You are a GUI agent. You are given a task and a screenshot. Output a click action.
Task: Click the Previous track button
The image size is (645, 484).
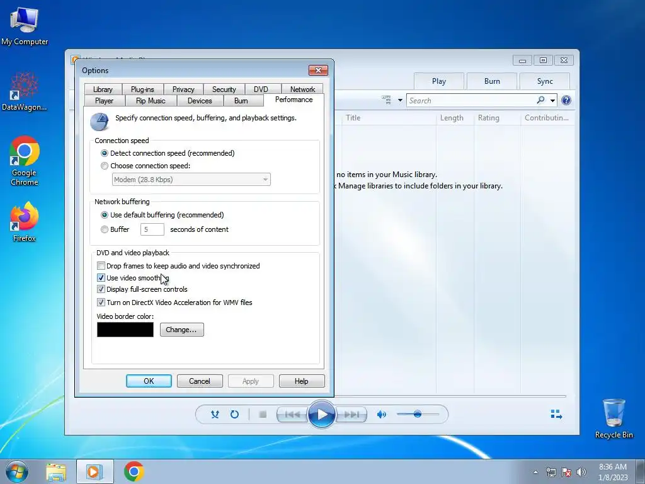[292, 415]
